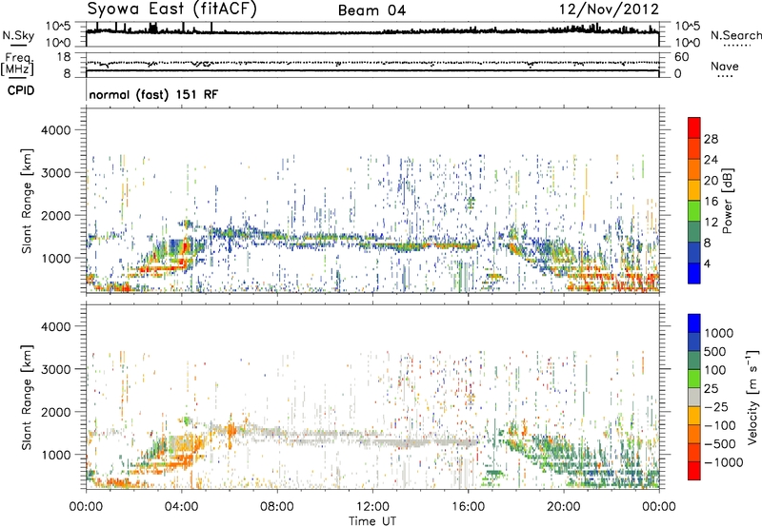Viewport: 762px width, 527px height.
Task: Click the '20:00' time tick label
Action: coord(563,507)
